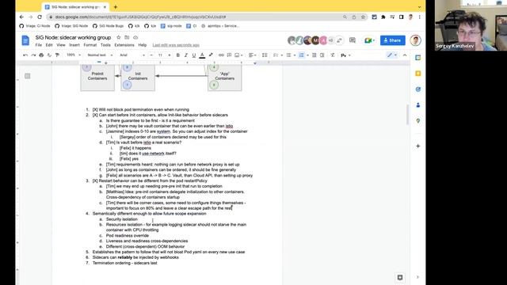Click the document status cloud icon
Screen dimensions: 507x285
pos(135,37)
